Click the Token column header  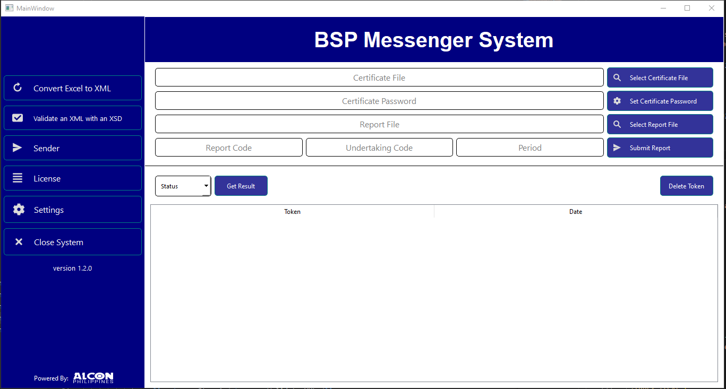[x=292, y=211]
